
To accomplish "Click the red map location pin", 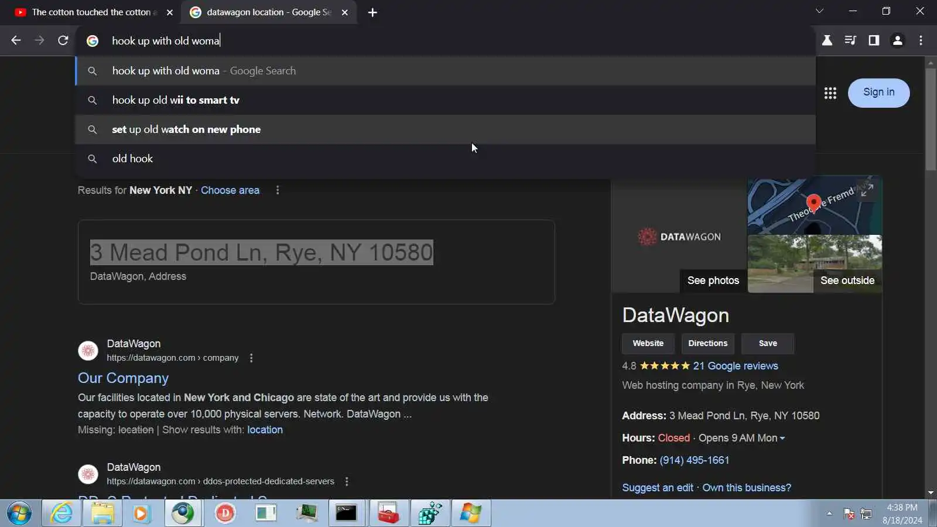I will (x=813, y=204).
